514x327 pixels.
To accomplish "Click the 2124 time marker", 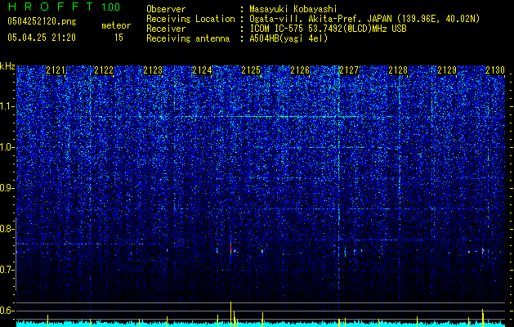I will 202,70.
